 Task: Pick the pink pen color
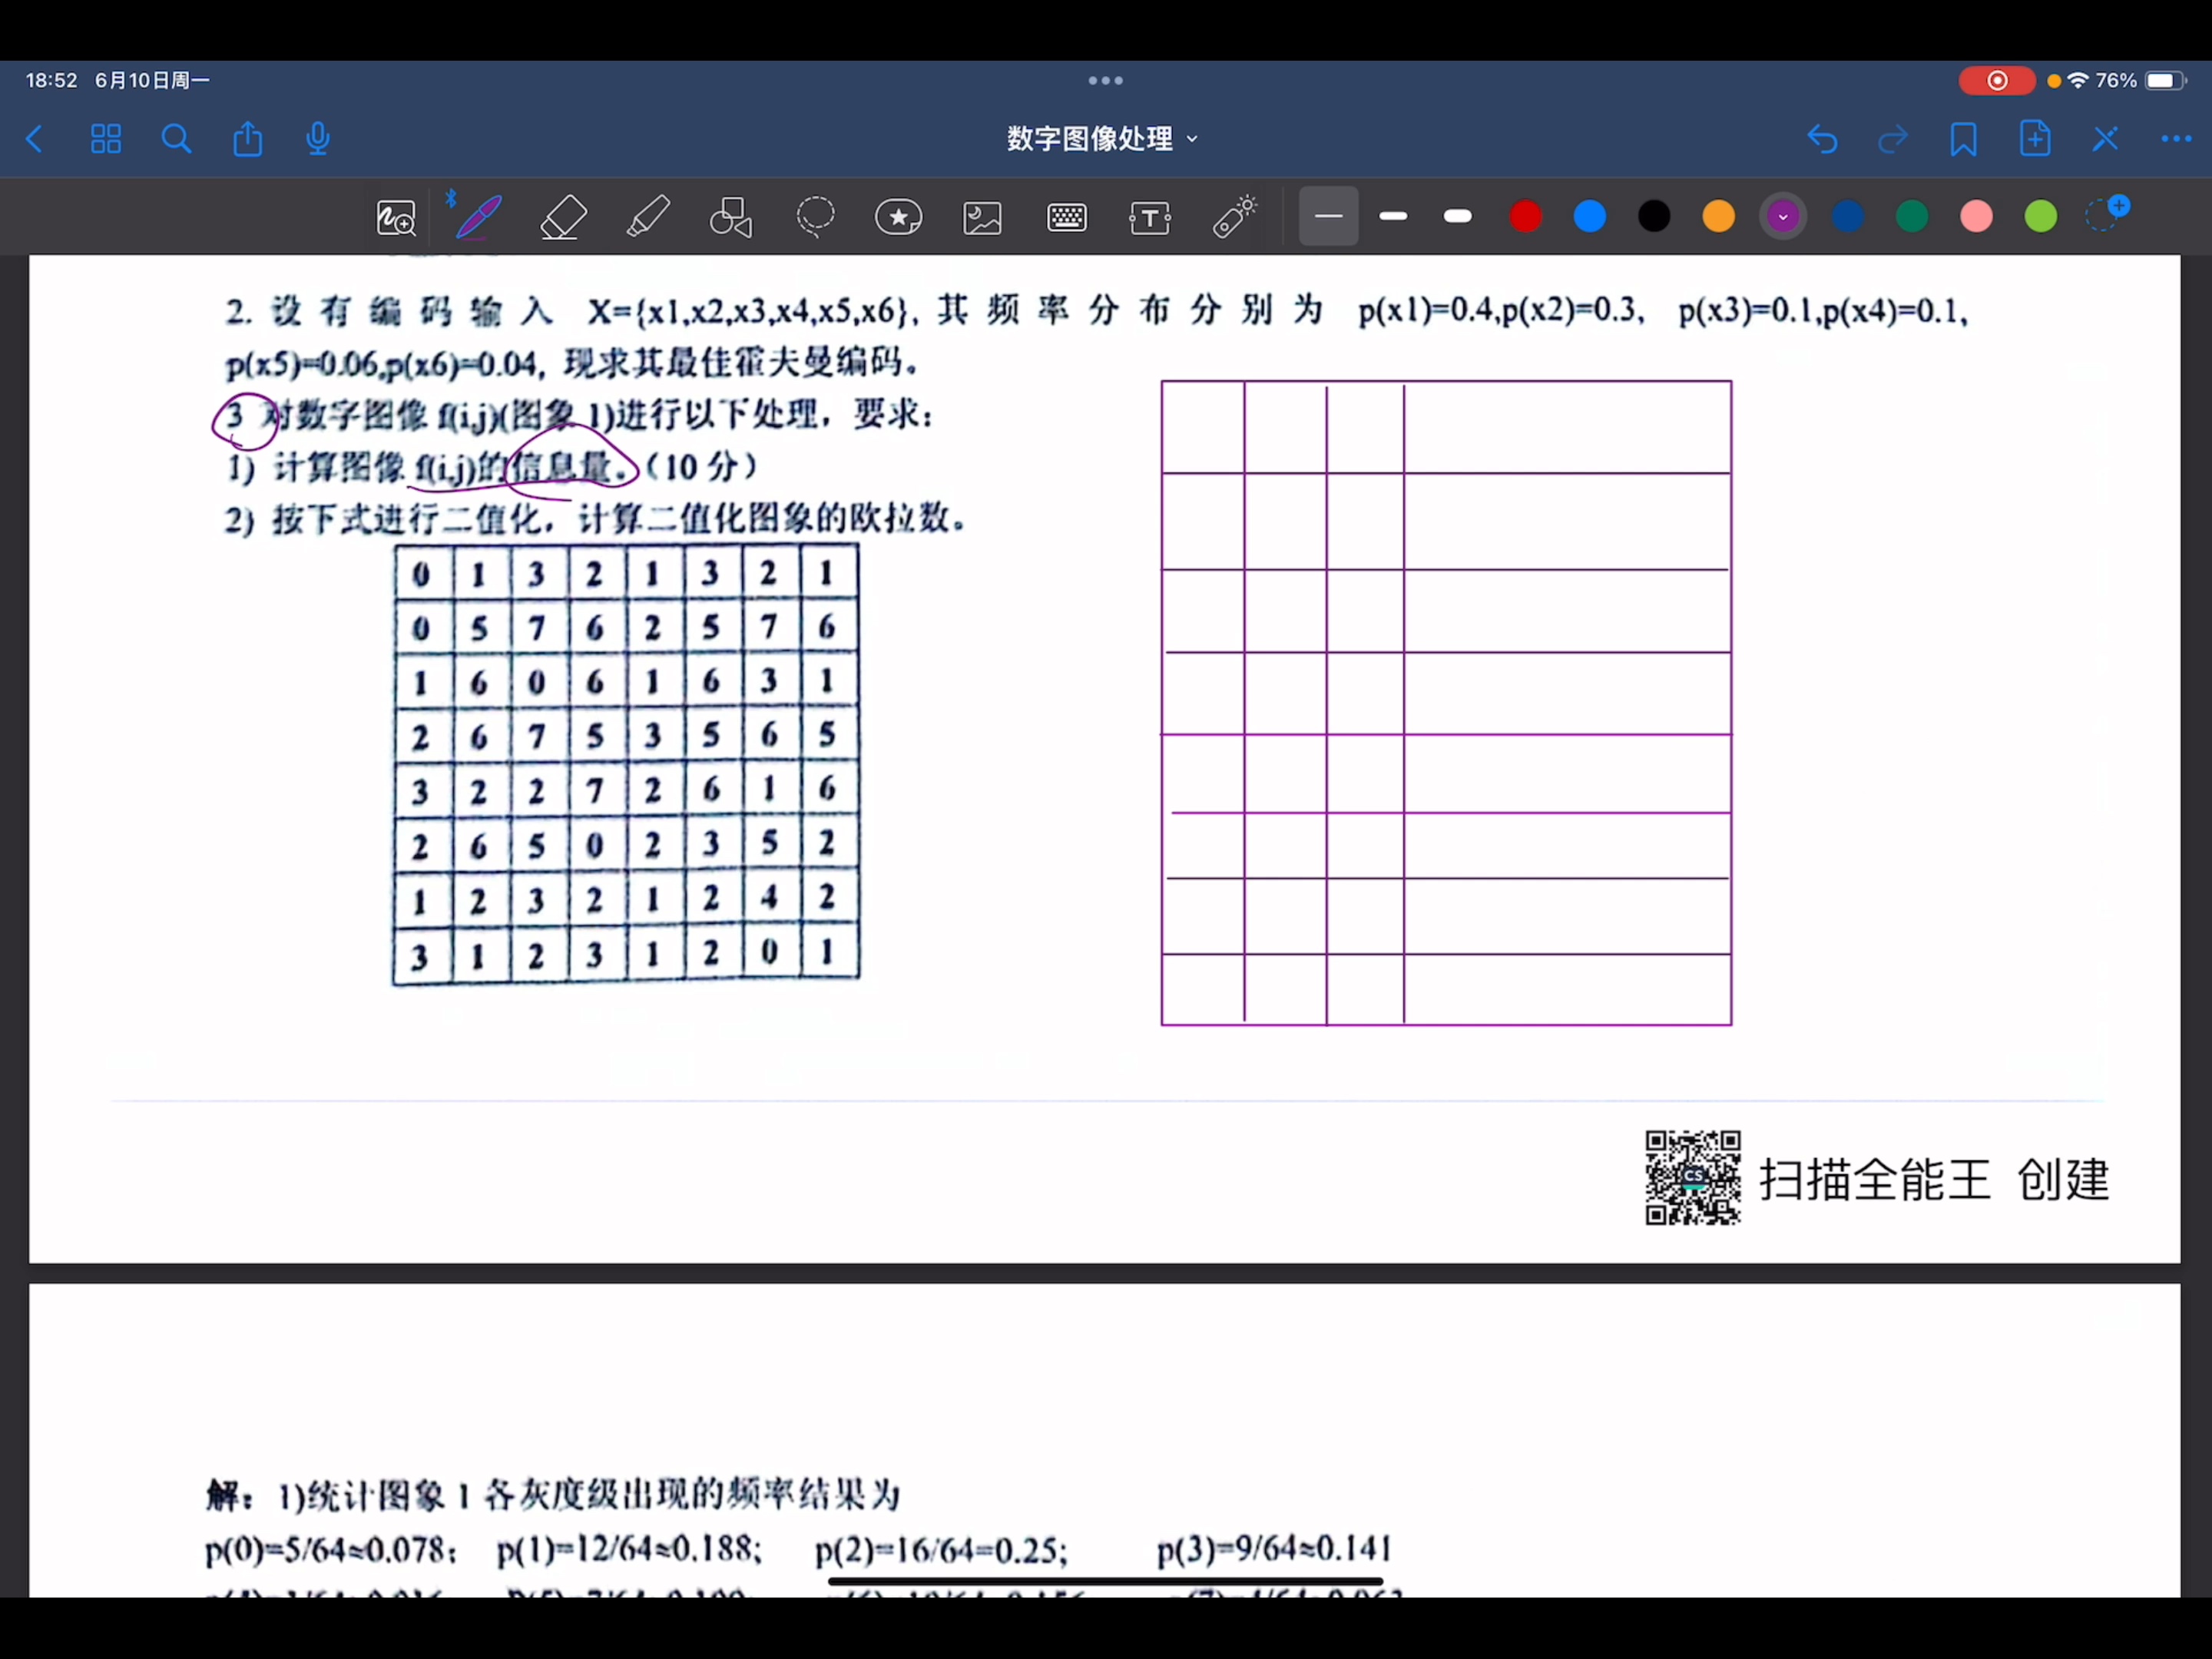pyautogui.click(x=1976, y=216)
